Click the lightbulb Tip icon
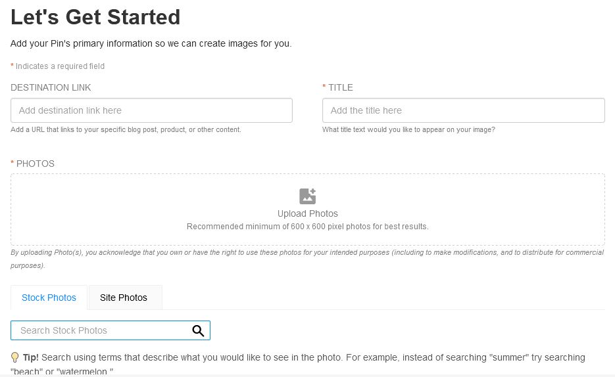Viewport: 615px width, 377px height. (x=15, y=357)
